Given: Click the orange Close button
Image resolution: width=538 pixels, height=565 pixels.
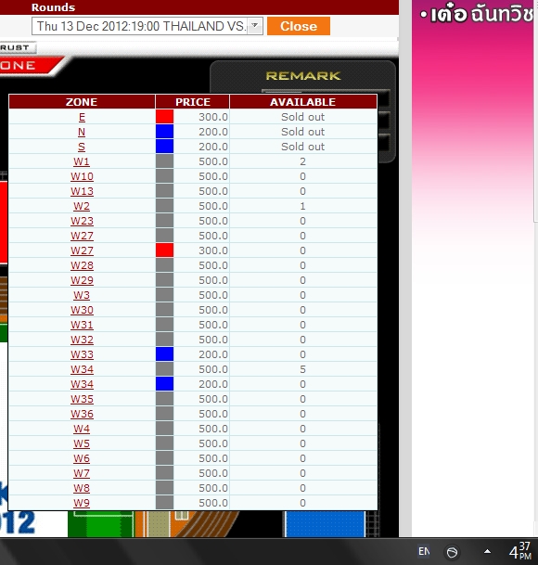Looking at the screenshot, I should coord(299,26).
